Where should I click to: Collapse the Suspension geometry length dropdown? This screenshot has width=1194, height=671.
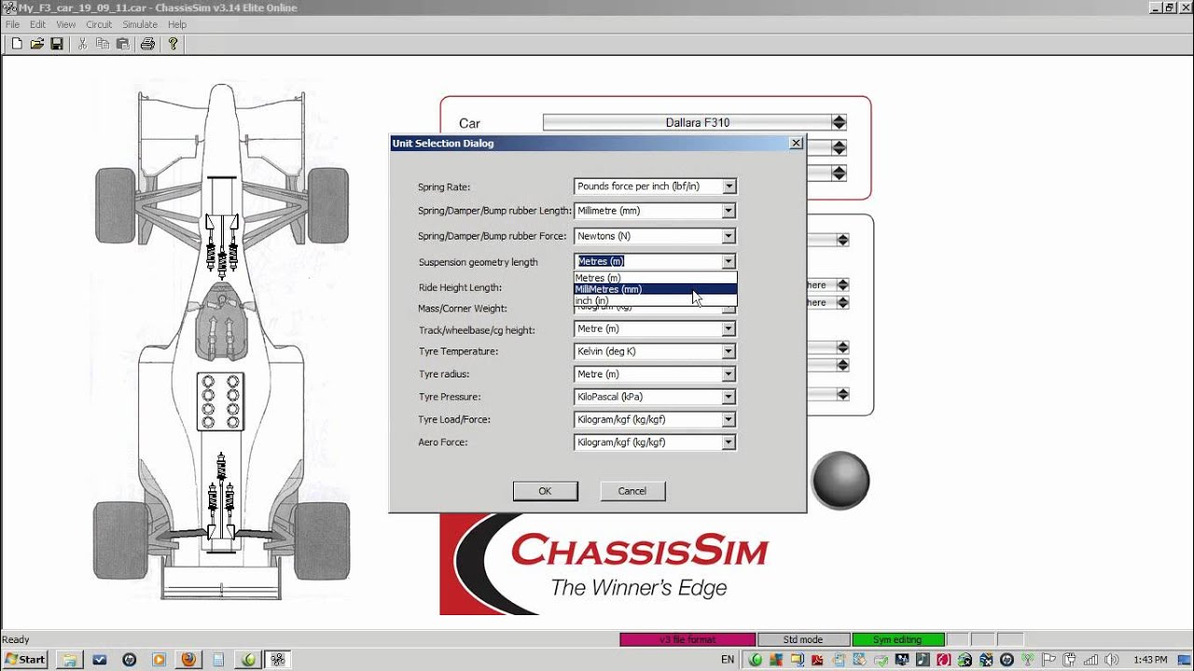[x=729, y=262]
